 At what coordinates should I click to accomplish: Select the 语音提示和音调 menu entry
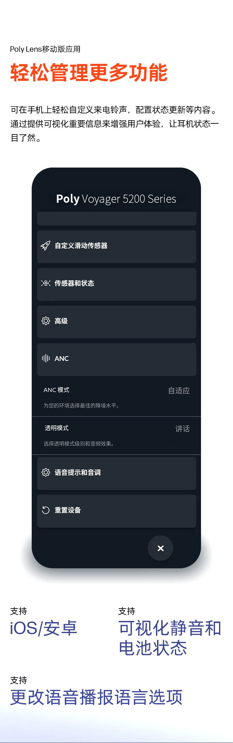coord(116,473)
